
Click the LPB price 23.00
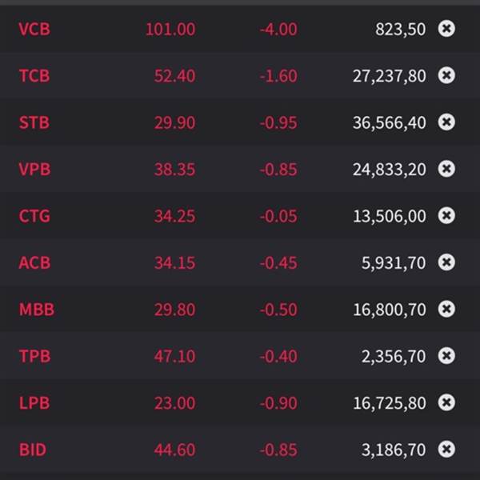click(174, 403)
